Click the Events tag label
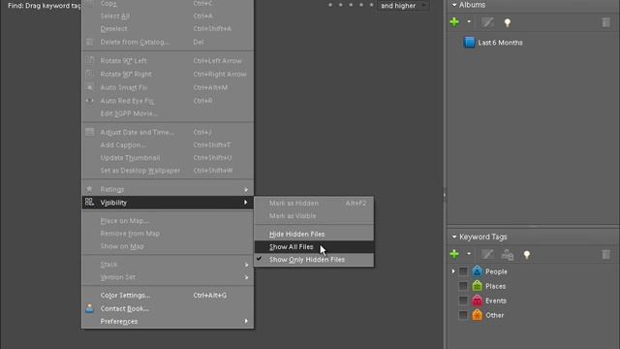Screen dimensions: 620x349 pos(496,301)
